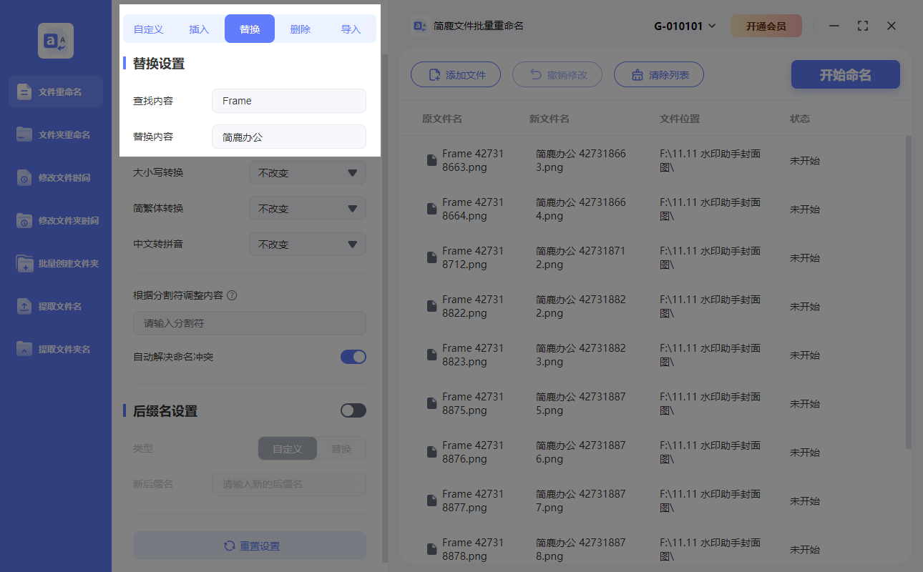Open the 中文转拼音 dropdown
Viewport: 923px width, 572px height.
(x=308, y=244)
